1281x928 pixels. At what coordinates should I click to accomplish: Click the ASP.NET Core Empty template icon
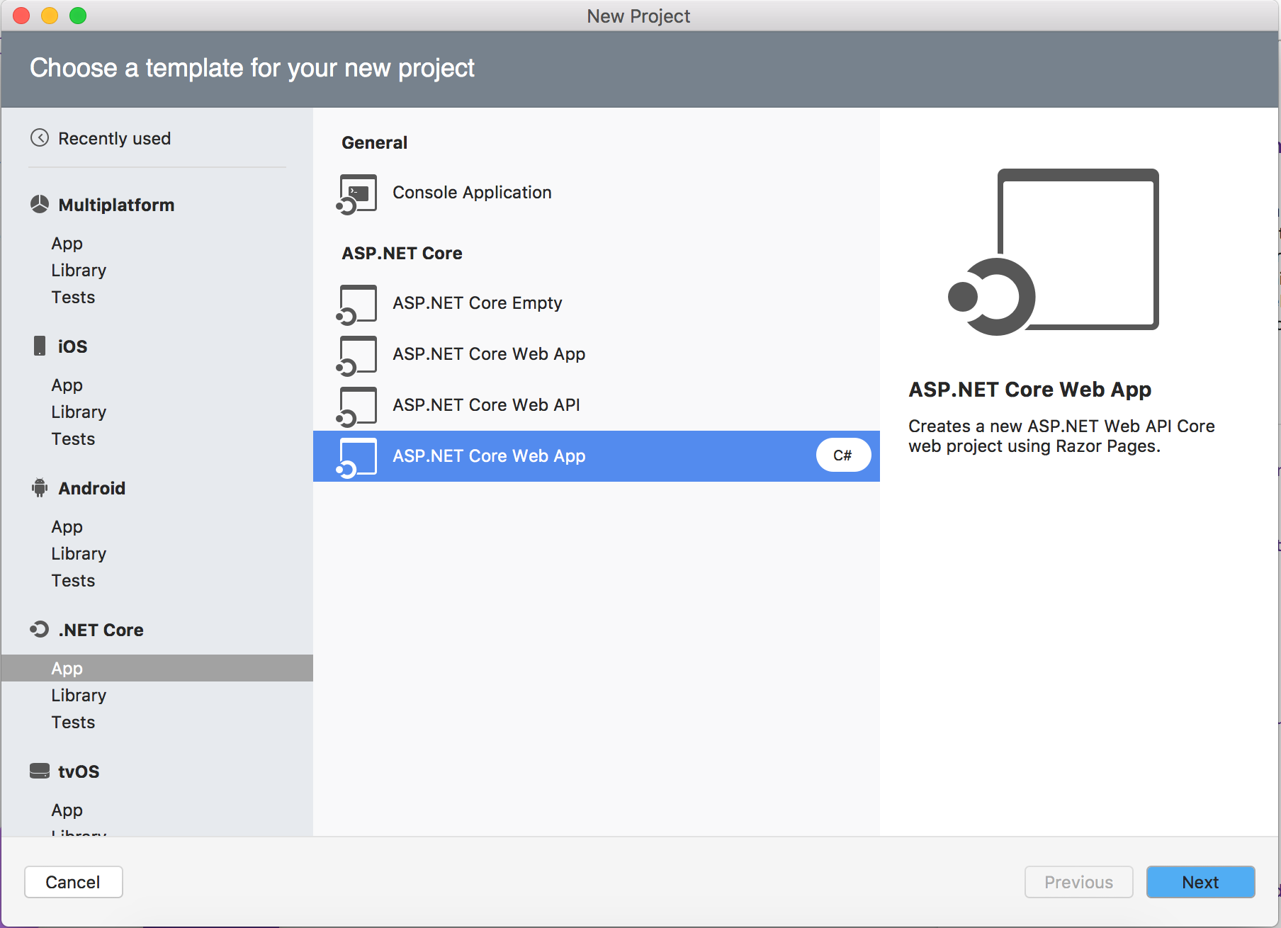click(x=357, y=305)
